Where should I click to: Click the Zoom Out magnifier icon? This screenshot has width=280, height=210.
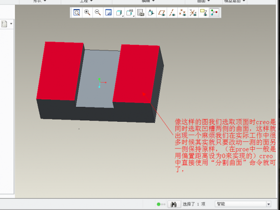click(x=98, y=13)
